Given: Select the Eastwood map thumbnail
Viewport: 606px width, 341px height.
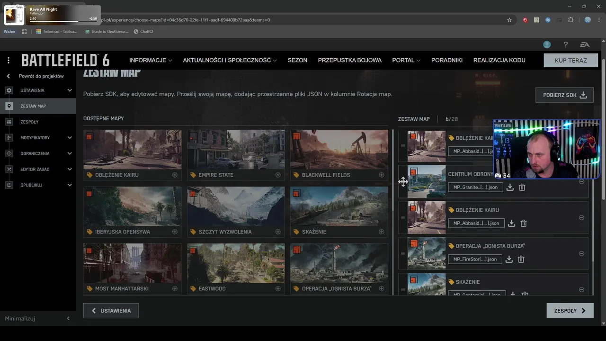Looking at the screenshot, I should [236, 263].
